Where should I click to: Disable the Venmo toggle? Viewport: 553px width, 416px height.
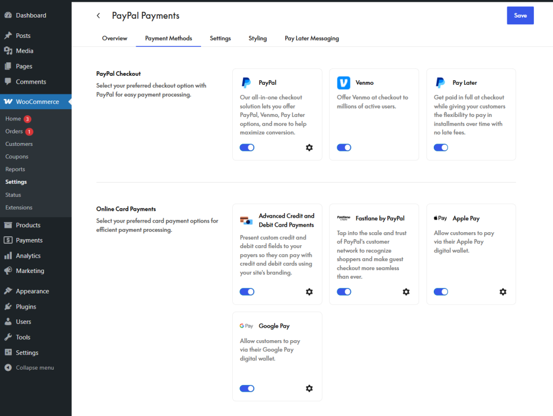pos(344,148)
